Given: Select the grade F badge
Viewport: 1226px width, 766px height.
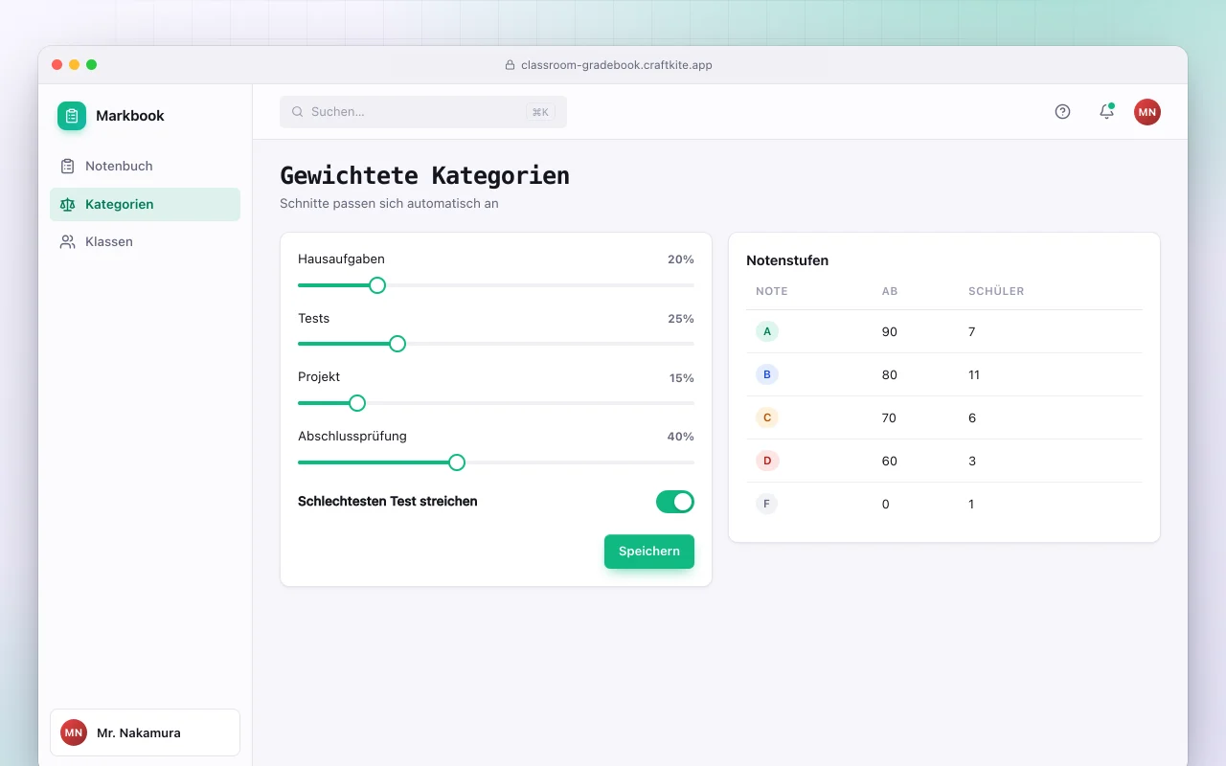Looking at the screenshot, I should (767, 504).
